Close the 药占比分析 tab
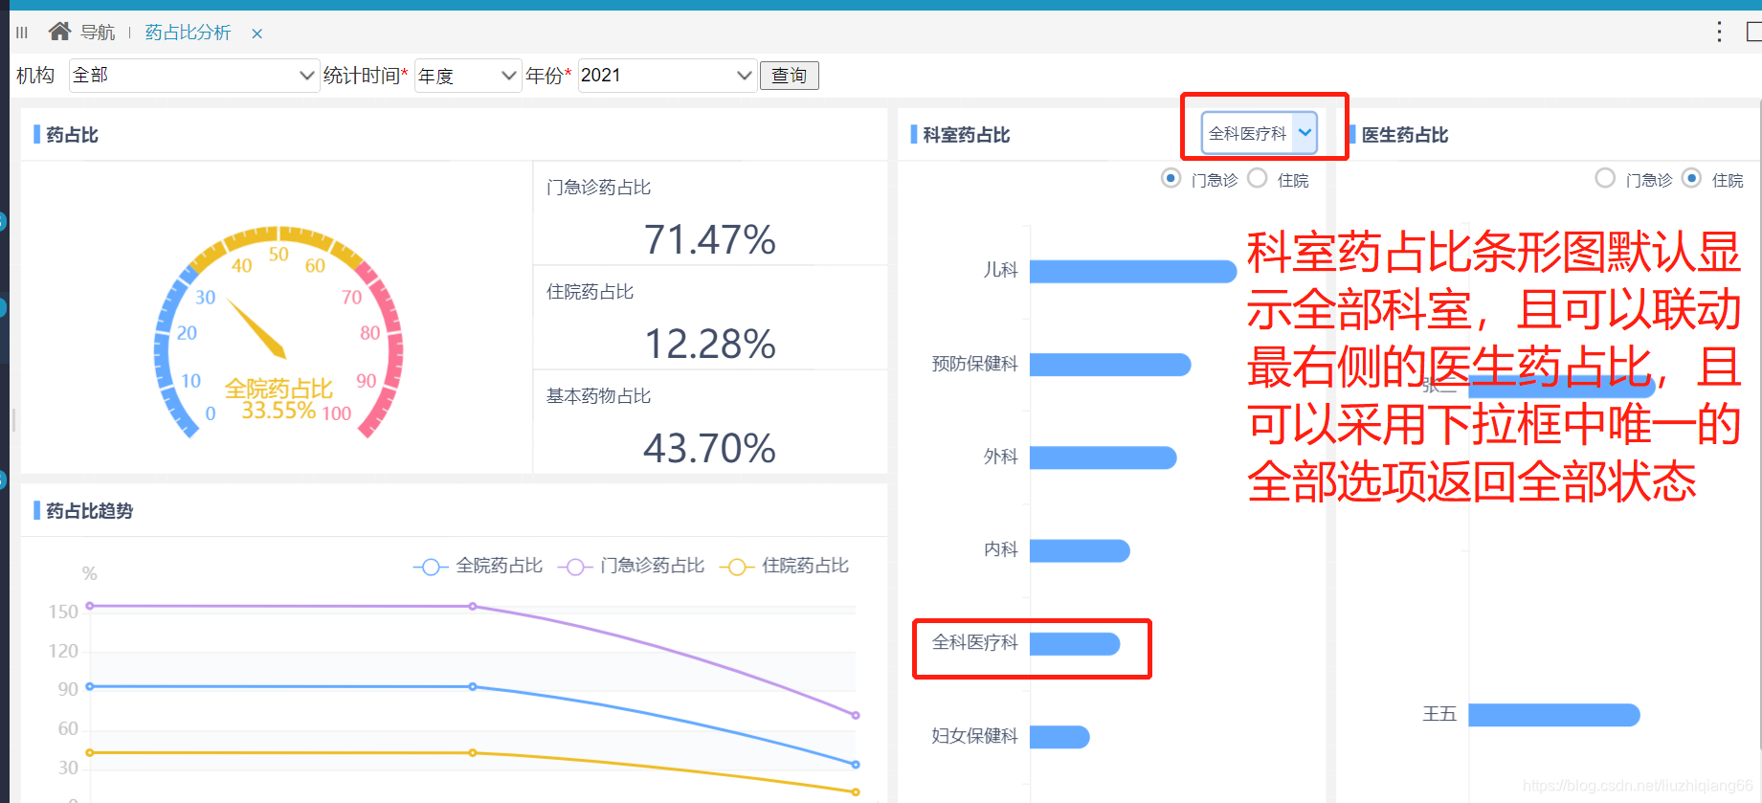Viewport: 1762px width, 803px height. [256, 33]
